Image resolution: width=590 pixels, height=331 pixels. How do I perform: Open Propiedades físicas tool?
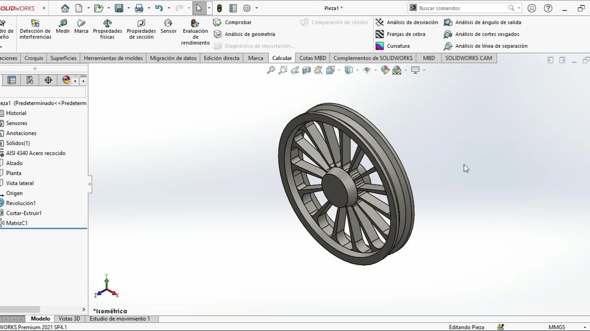tap(107, 29)
